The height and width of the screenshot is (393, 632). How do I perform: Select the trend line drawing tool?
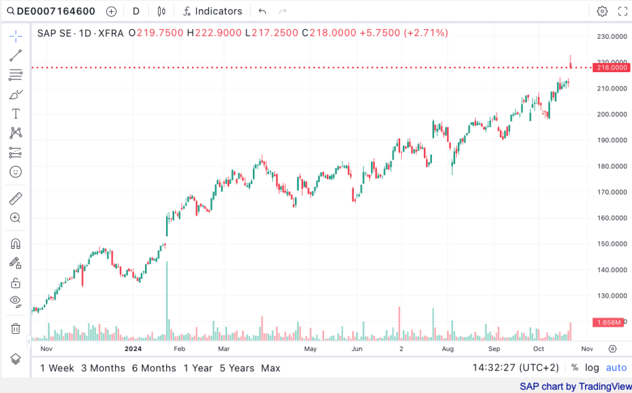15,55
